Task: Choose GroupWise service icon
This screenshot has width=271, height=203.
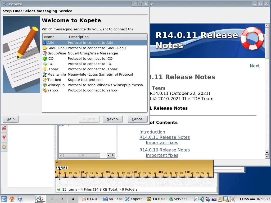Action: [45, 53]
